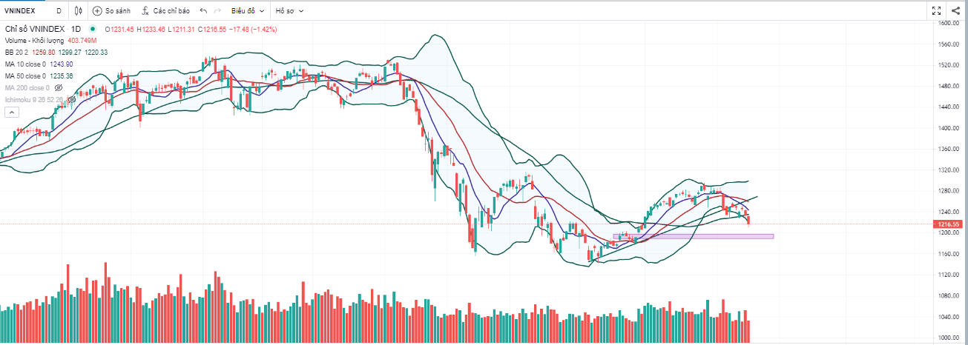Select MA 10 close 0 indicator legend
Viewport: 968px width, 345px height.
25,64
